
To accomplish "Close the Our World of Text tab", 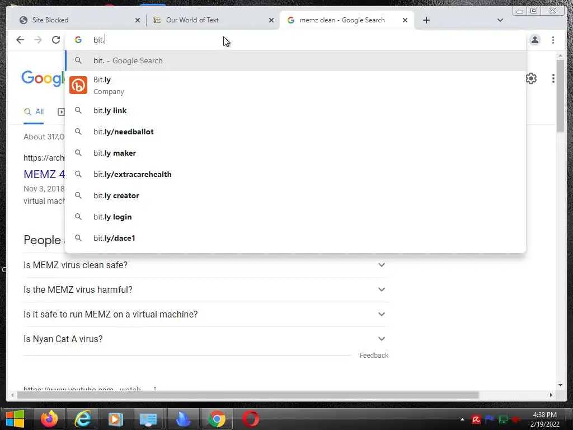I will click(271, 20).
